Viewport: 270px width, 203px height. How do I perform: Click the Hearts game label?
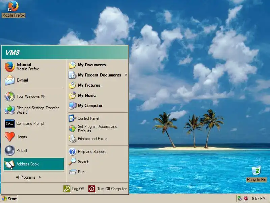(22, 137)
